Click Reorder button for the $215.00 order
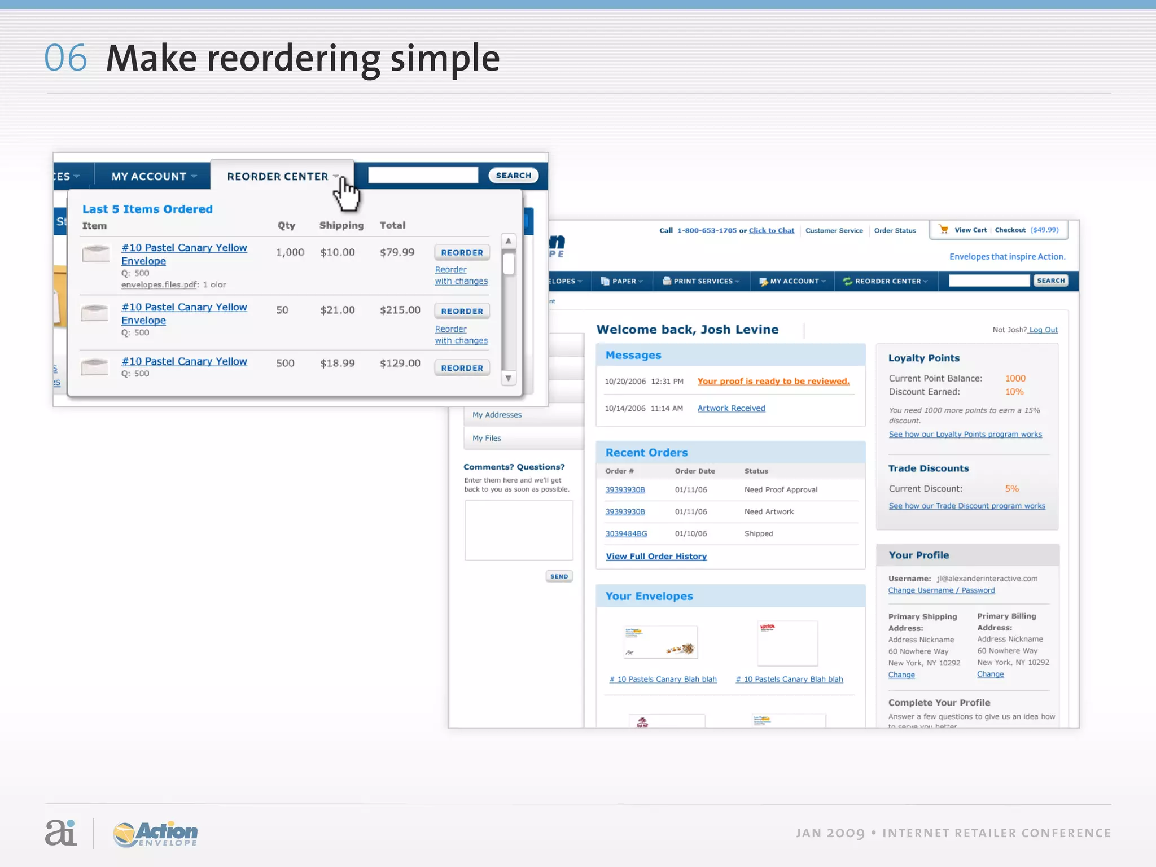Viewport: 1156px width, 867px height. click(x=462, y=311)
